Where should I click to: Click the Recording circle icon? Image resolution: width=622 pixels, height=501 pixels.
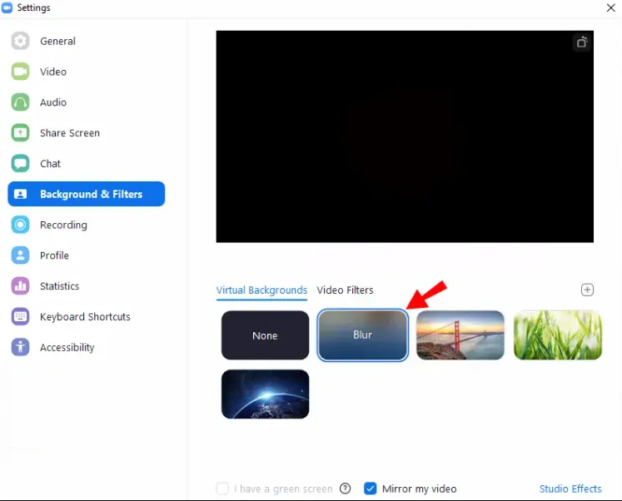[20, 225]
